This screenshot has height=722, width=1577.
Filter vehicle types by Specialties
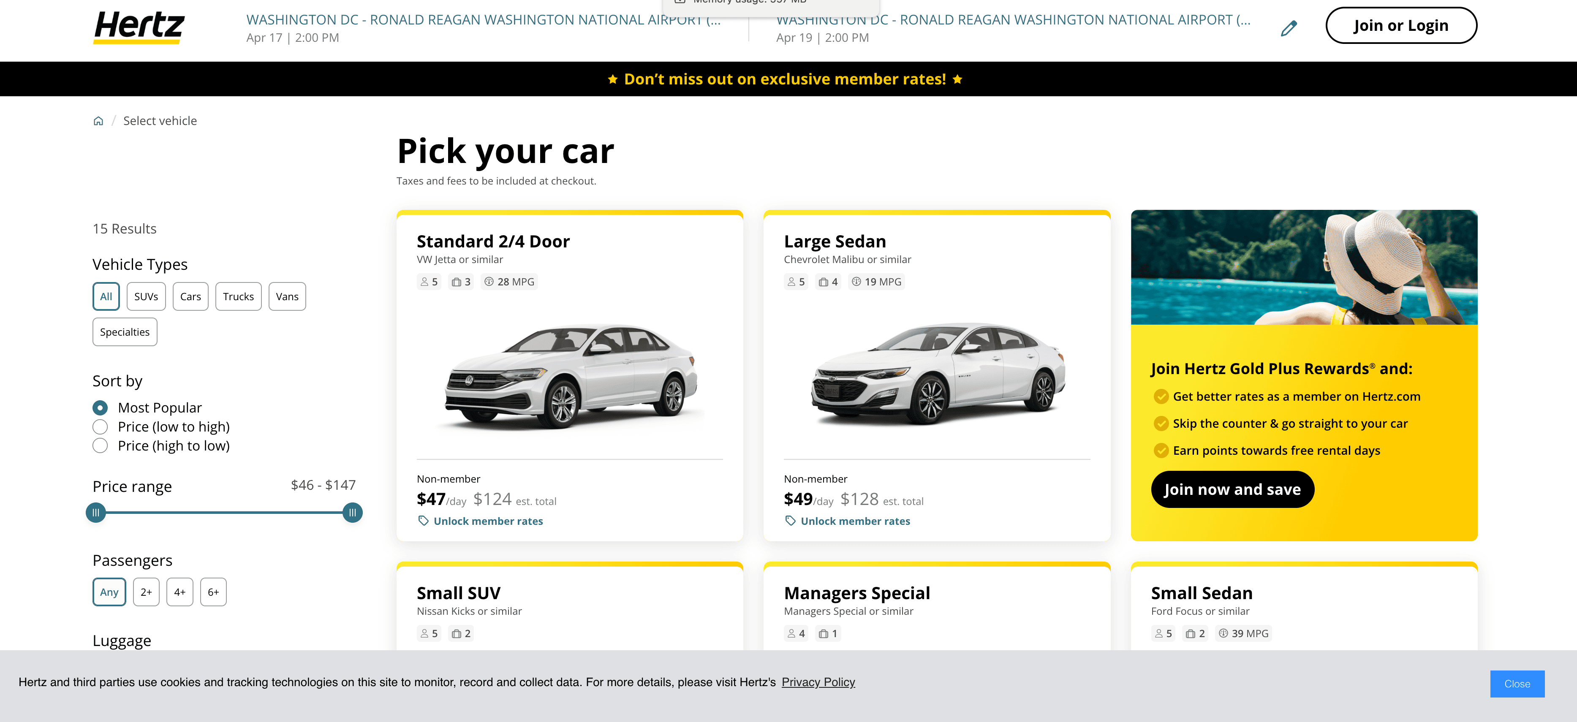(125, 332)
